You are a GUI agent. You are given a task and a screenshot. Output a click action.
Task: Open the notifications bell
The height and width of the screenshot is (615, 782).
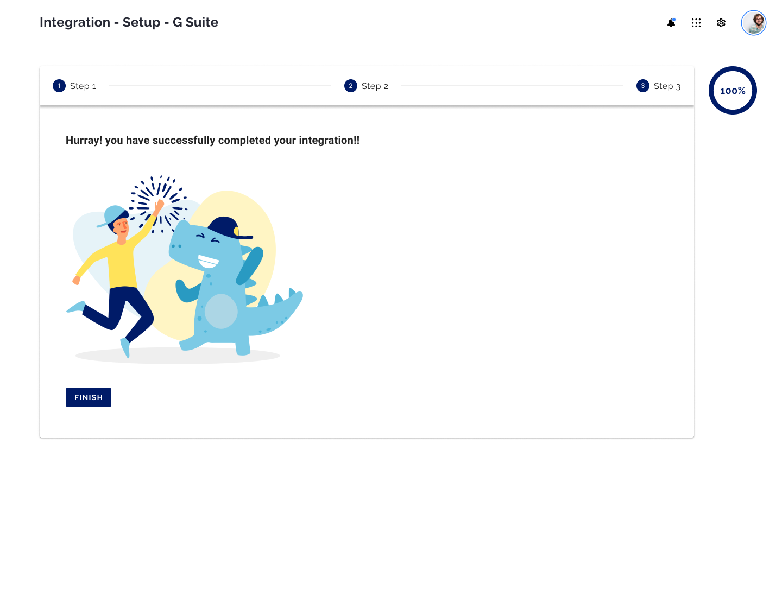(671, 23)
